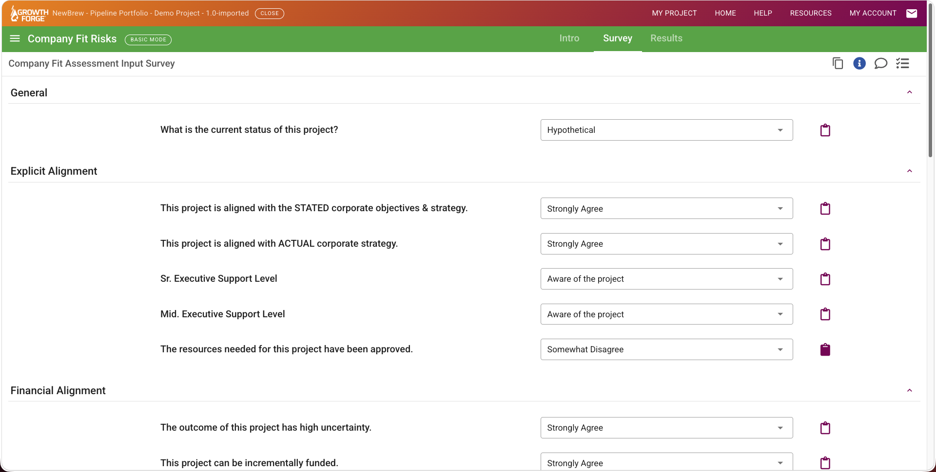Click the Financial Alignment heading
936x472 pixels.
coord(58,391)
